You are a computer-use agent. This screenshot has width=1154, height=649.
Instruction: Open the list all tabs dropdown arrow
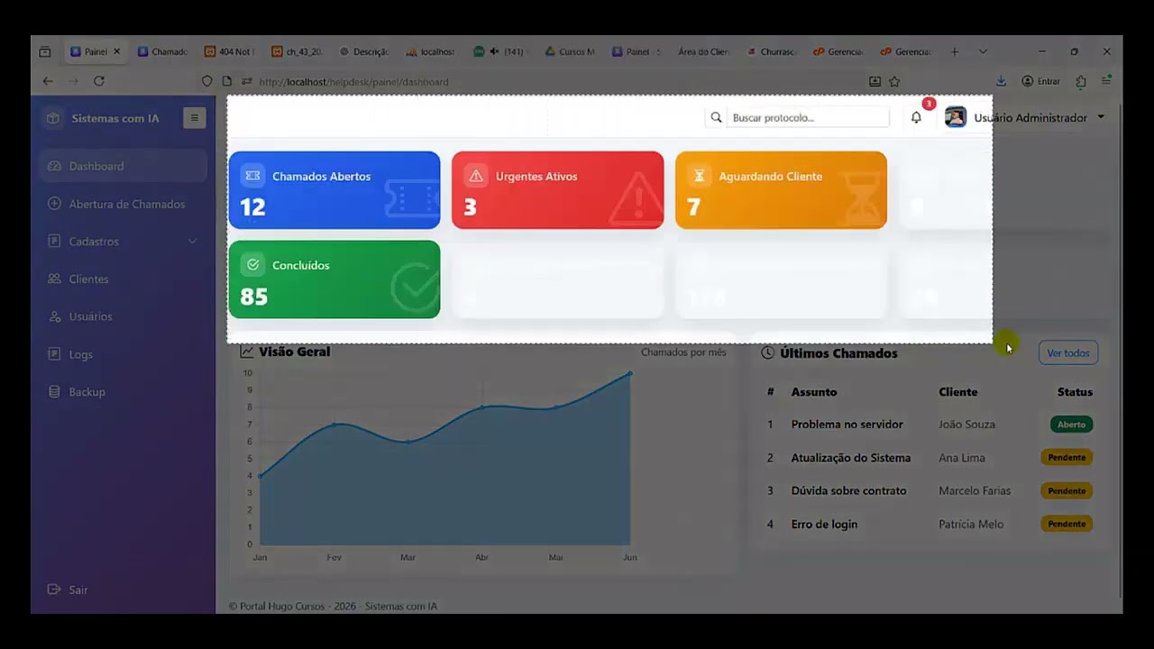tap(983, 51)
